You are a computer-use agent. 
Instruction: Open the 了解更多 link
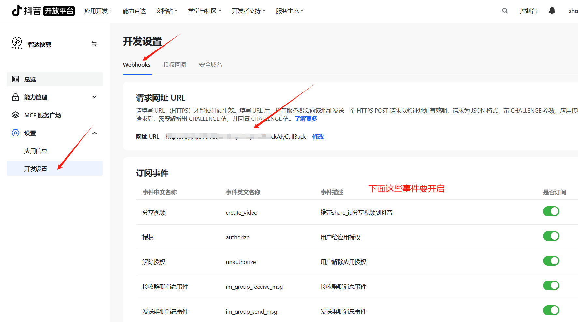coord(306,119)
